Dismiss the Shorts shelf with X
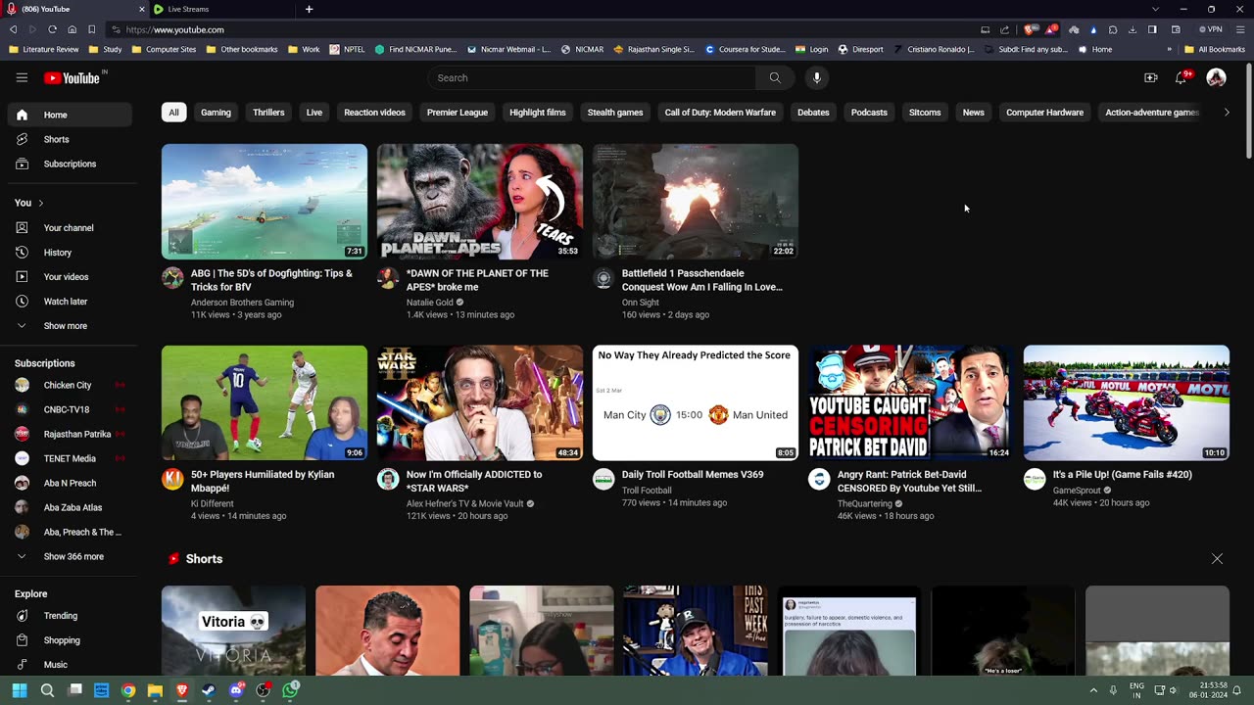 [x=1217, y=559]
